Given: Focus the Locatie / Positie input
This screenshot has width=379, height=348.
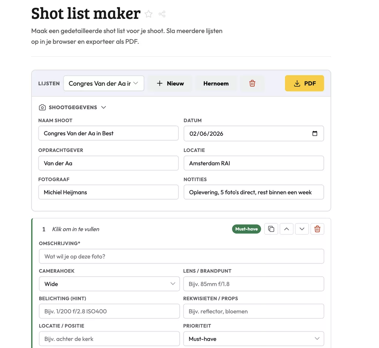Looking at the screenshot, I should (x=109, y=339).
